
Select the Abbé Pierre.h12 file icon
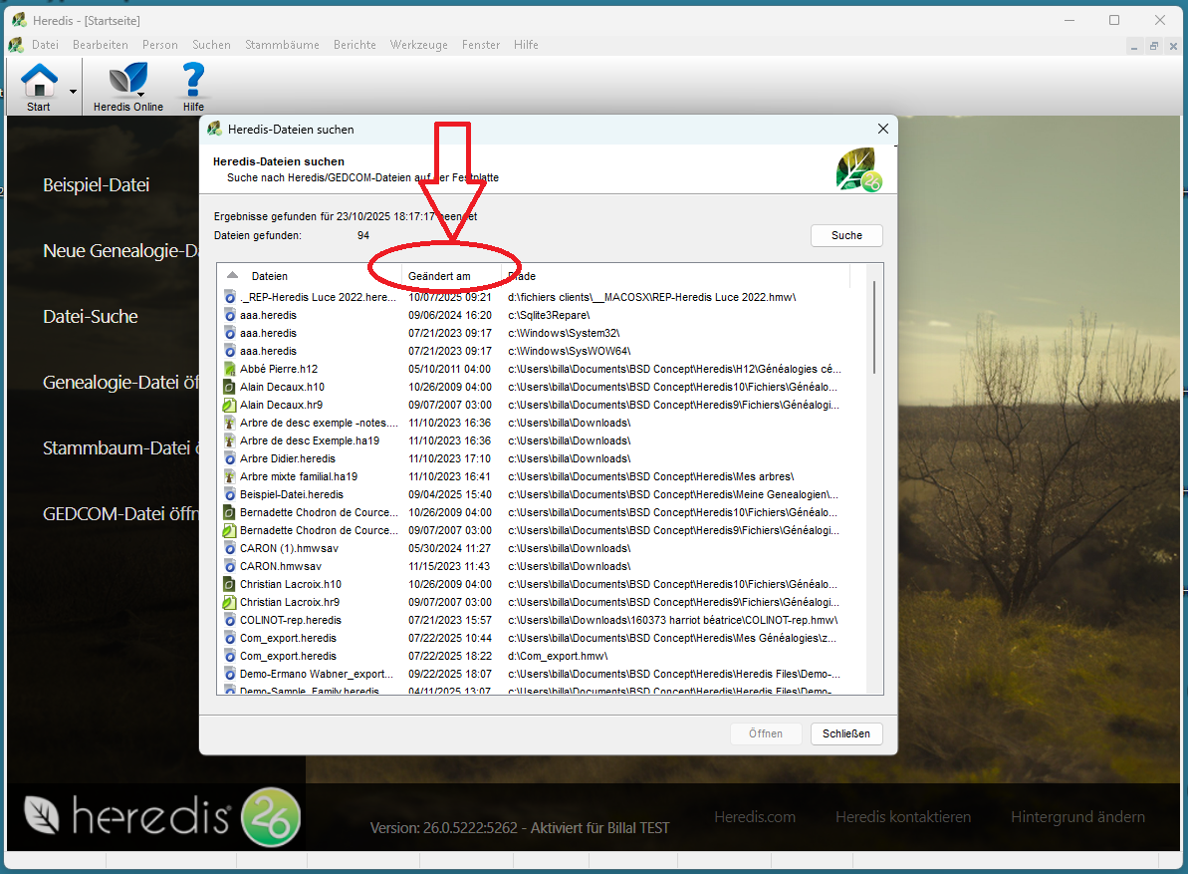(x=229, y=369)
